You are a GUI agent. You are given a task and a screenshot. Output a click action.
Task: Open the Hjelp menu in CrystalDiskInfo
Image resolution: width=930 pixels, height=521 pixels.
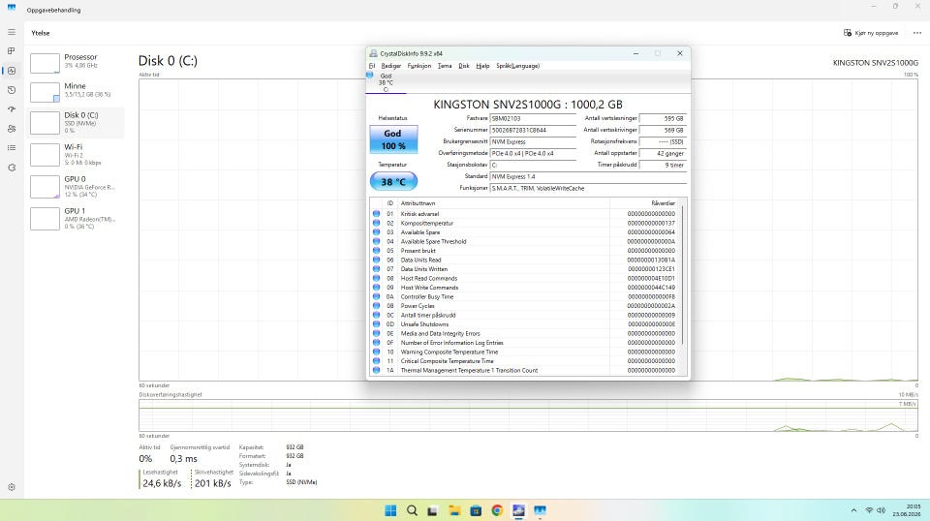click(482, 66)
